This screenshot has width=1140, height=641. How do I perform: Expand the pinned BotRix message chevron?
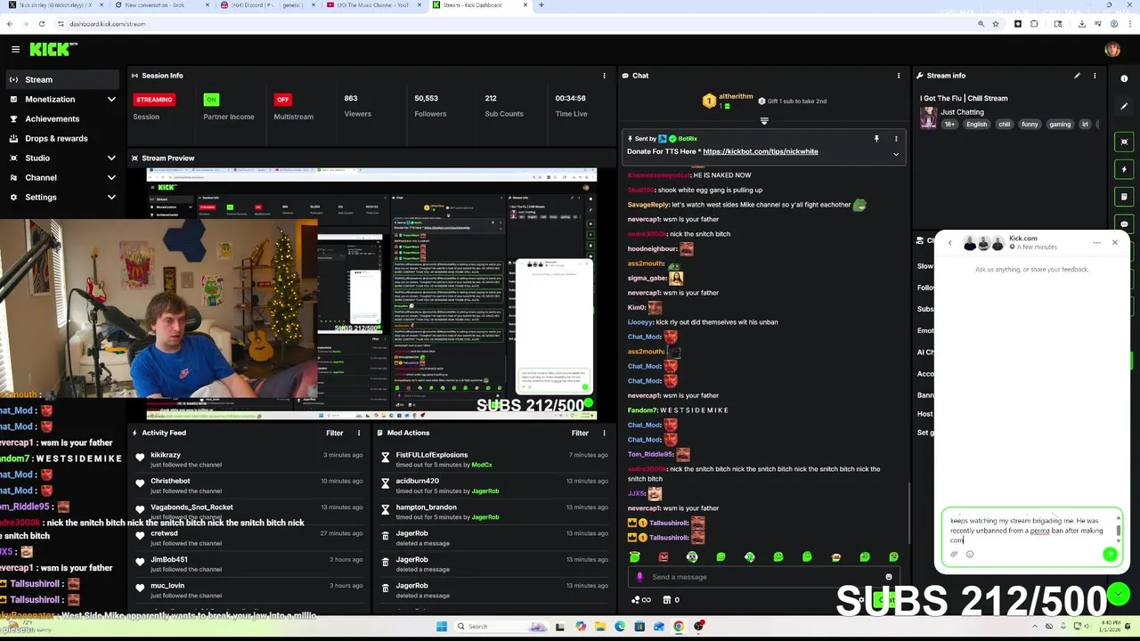coord(896,154)
